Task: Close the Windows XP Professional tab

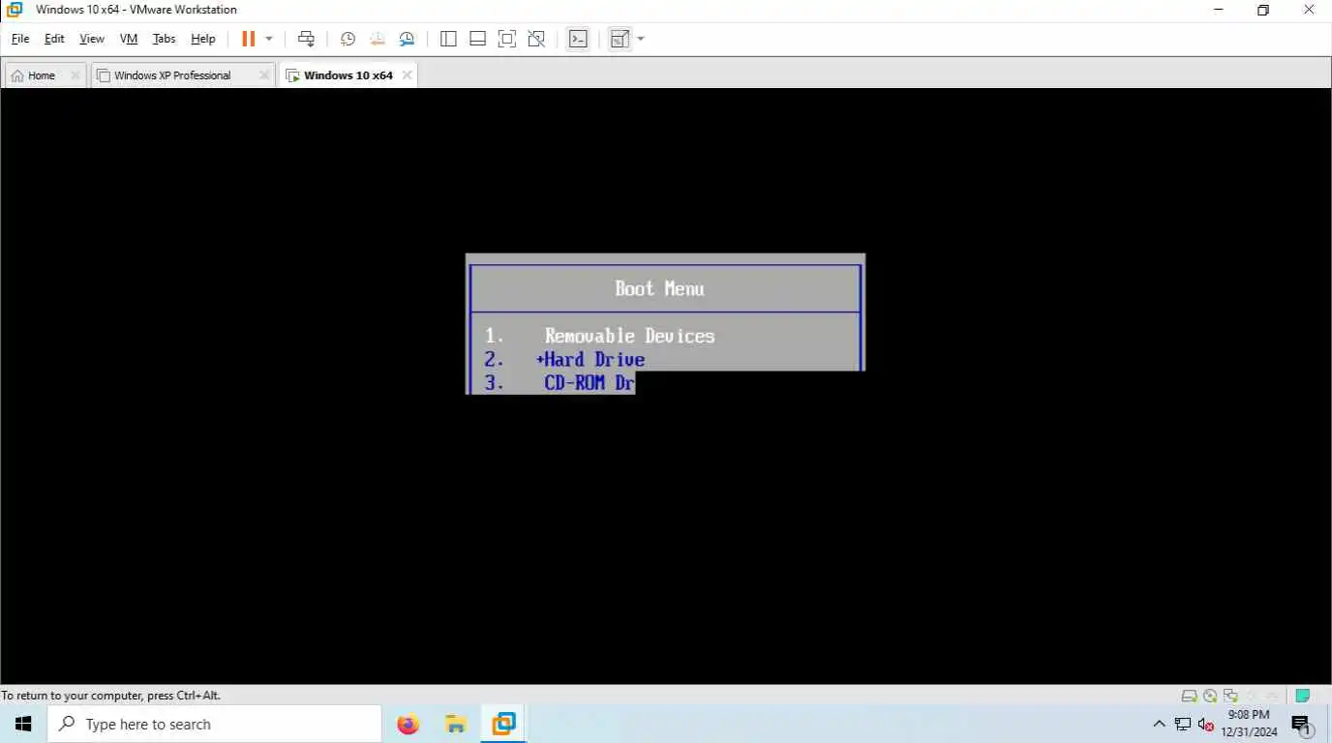Action: pyautogui.click(x=264, y=75)
